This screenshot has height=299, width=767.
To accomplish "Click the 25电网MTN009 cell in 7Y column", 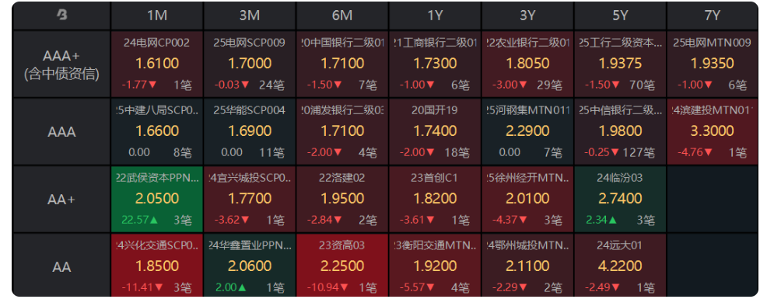I will (x=713, y=64).
